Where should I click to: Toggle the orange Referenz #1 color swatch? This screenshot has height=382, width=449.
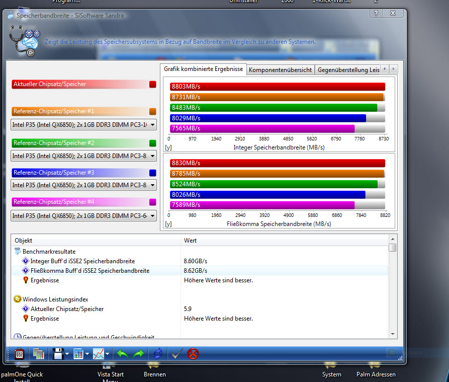pyautogui.click(x=153, y=111)
